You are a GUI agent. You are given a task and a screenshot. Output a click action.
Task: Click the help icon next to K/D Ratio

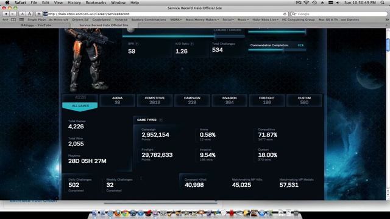tap(192, 44)
